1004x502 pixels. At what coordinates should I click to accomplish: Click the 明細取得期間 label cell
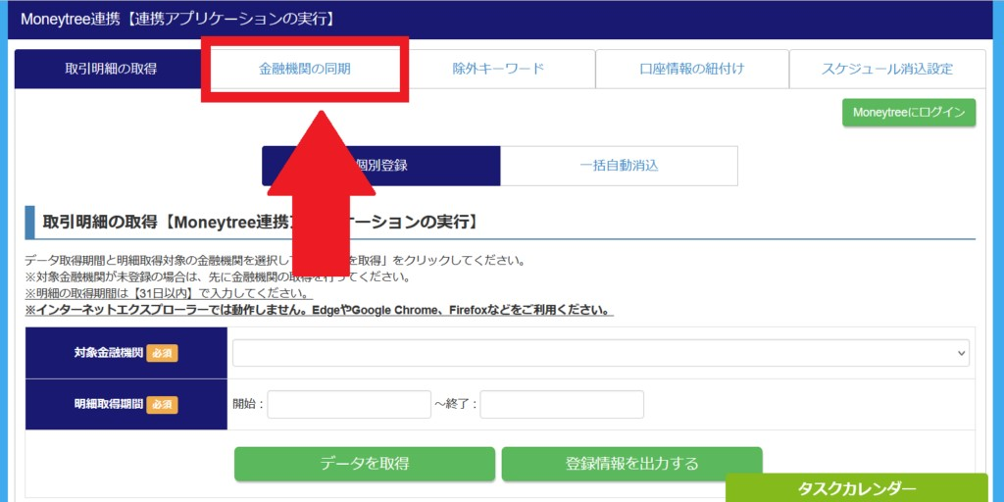[x=126, y=404]
